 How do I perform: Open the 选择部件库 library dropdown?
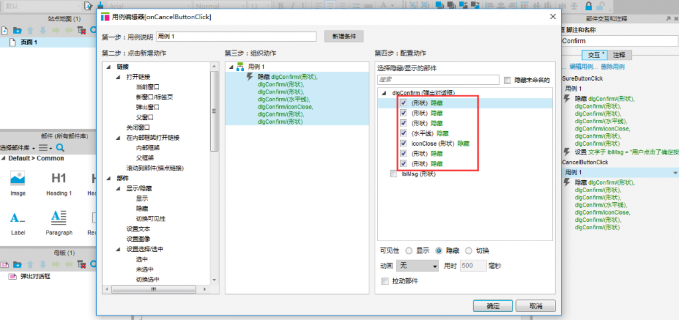click(x=18, y=148)
